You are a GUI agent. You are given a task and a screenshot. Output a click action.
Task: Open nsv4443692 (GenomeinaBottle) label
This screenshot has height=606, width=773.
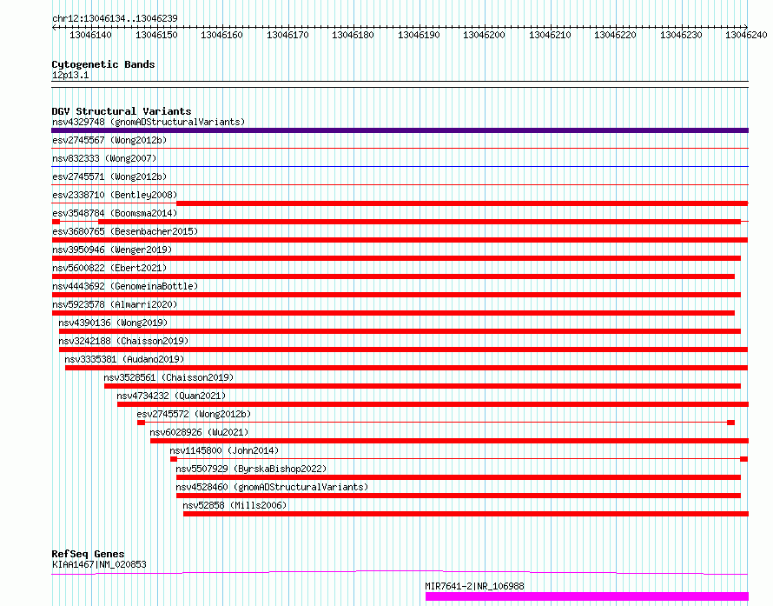tap(125, 286)
